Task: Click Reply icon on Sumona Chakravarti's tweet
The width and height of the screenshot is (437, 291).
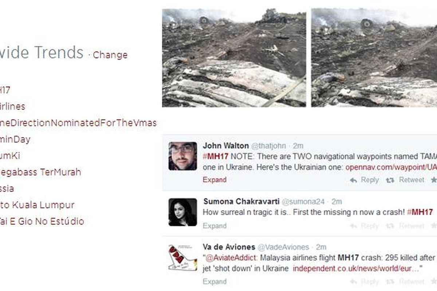Action: 353,226
